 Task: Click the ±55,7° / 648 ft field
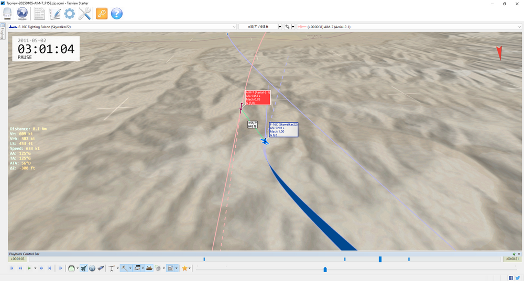point(258,27)
